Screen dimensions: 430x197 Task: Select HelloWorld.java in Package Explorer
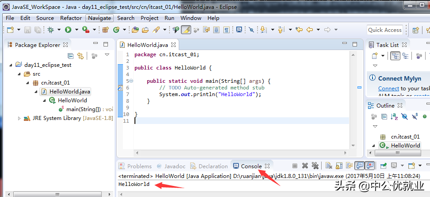(x=69, y=91)
